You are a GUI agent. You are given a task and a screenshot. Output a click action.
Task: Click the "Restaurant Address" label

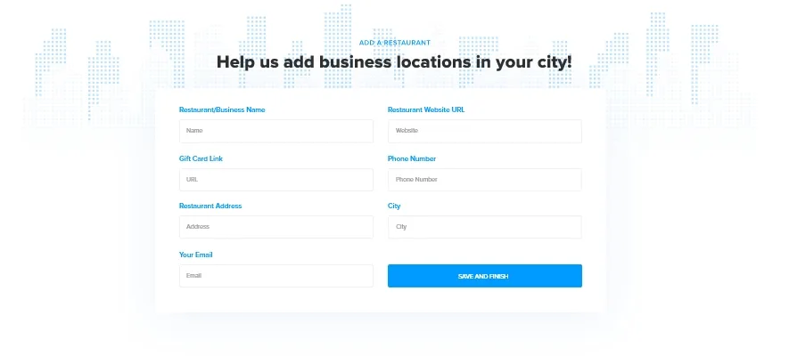point(210,206)
